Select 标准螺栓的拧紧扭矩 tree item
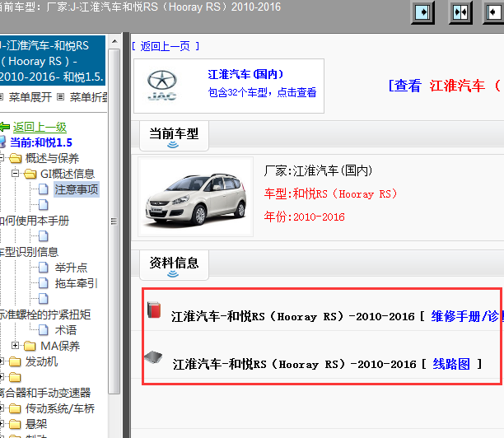 pyautogui.click(x=45, y=315)
